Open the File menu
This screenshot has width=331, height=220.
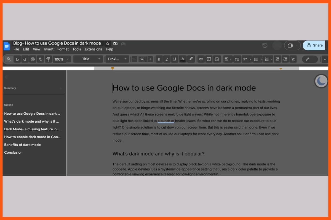click(x=16, y=49)
